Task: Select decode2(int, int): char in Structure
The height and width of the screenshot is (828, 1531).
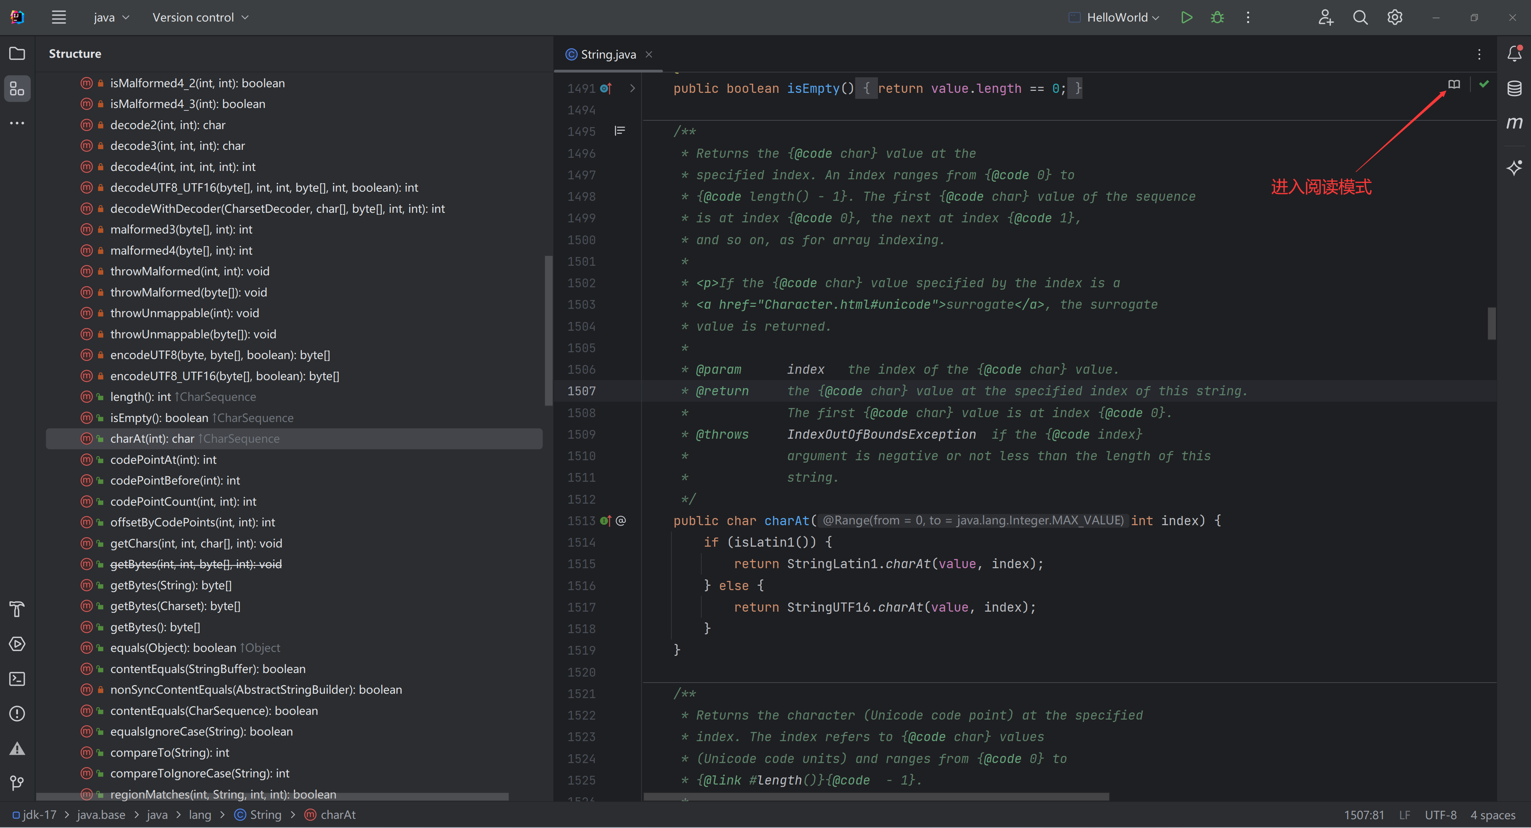Action: (x=294, y=126)
